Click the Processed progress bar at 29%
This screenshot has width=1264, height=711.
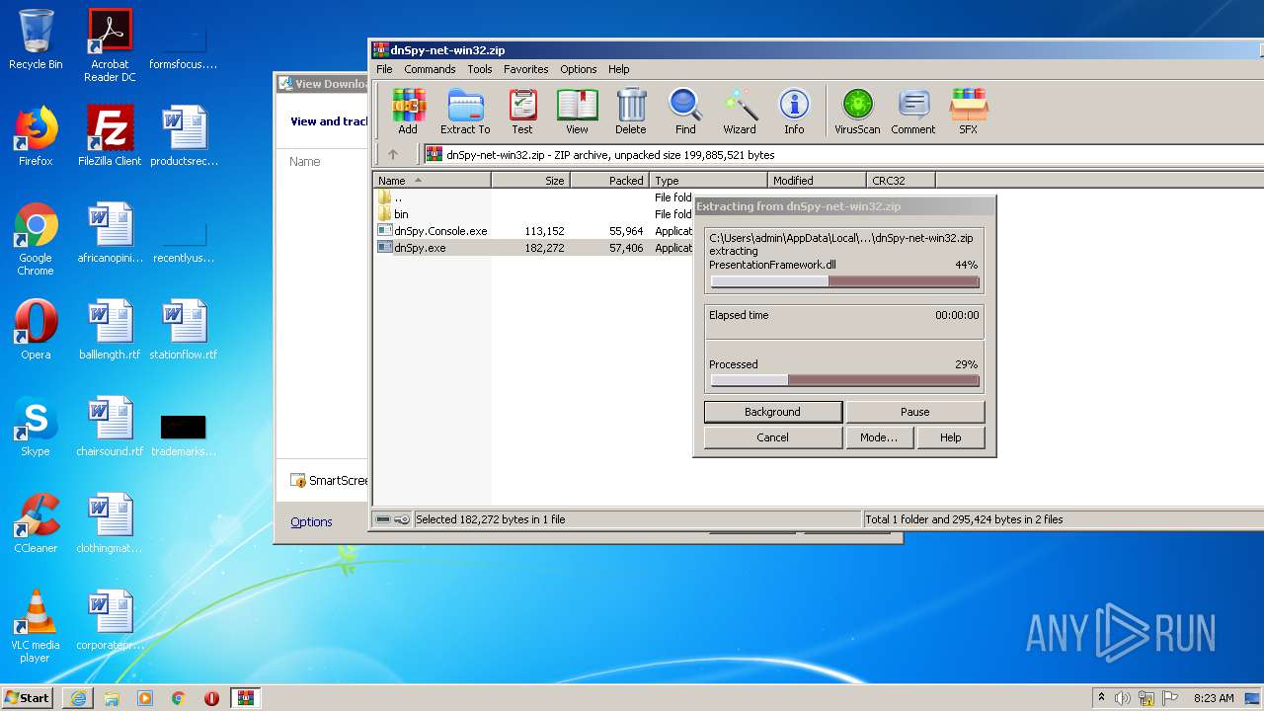[844, 380]
